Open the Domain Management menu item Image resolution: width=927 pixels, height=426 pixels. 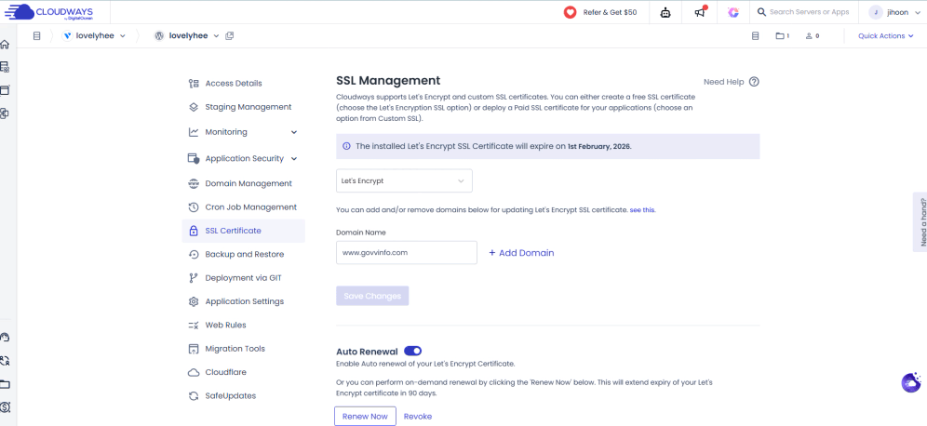[248, 183]
